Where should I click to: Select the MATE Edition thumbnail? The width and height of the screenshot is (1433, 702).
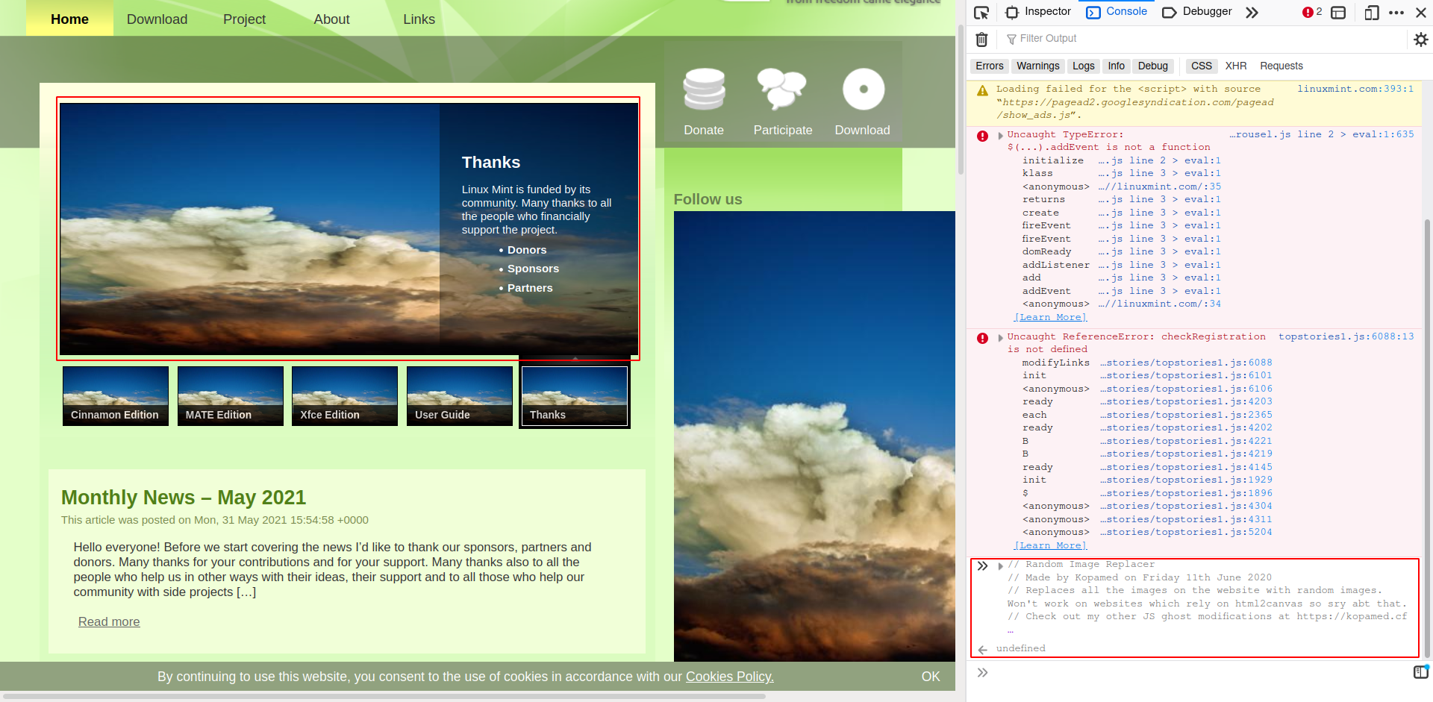point(231,395)
